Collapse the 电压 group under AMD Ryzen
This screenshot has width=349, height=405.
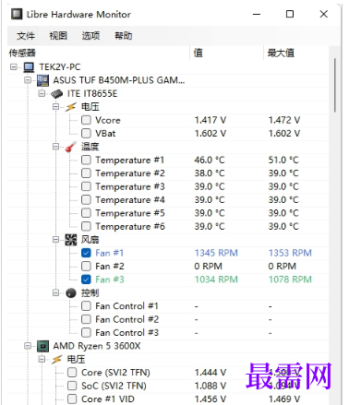tap(42, 359)
